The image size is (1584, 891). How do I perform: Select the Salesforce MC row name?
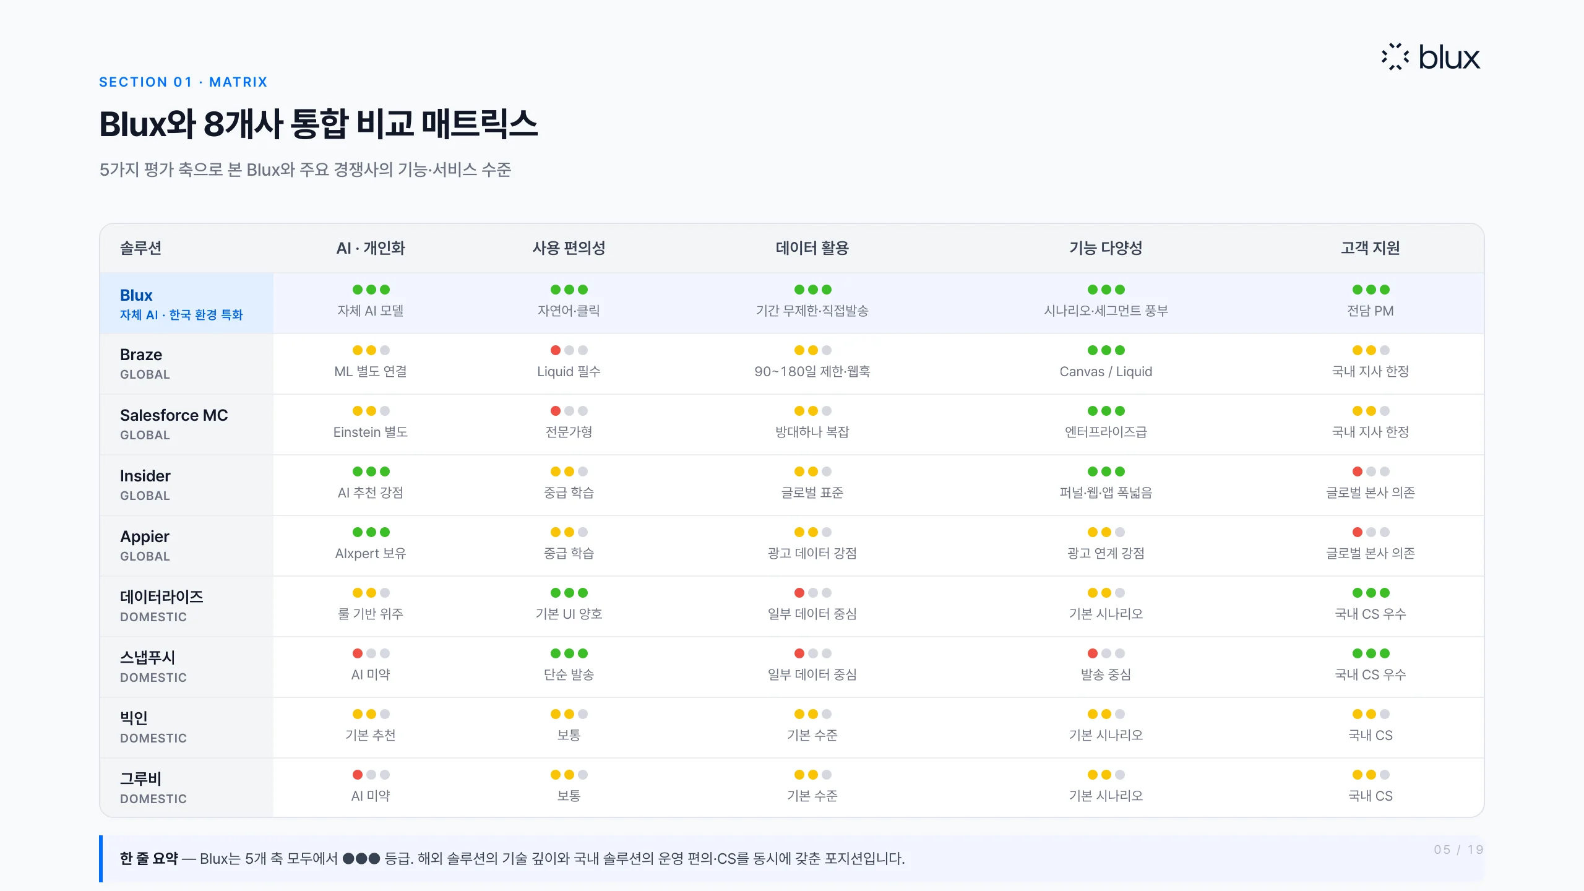pos(174,415)
